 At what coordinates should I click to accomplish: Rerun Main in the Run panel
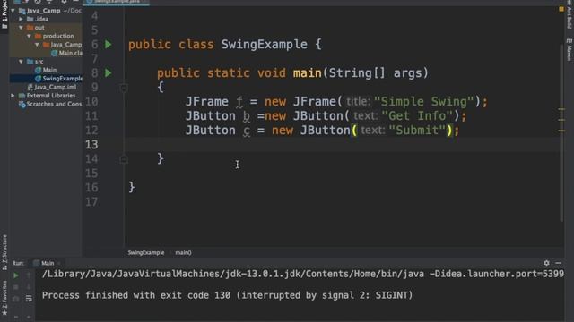tap(16, 275)
